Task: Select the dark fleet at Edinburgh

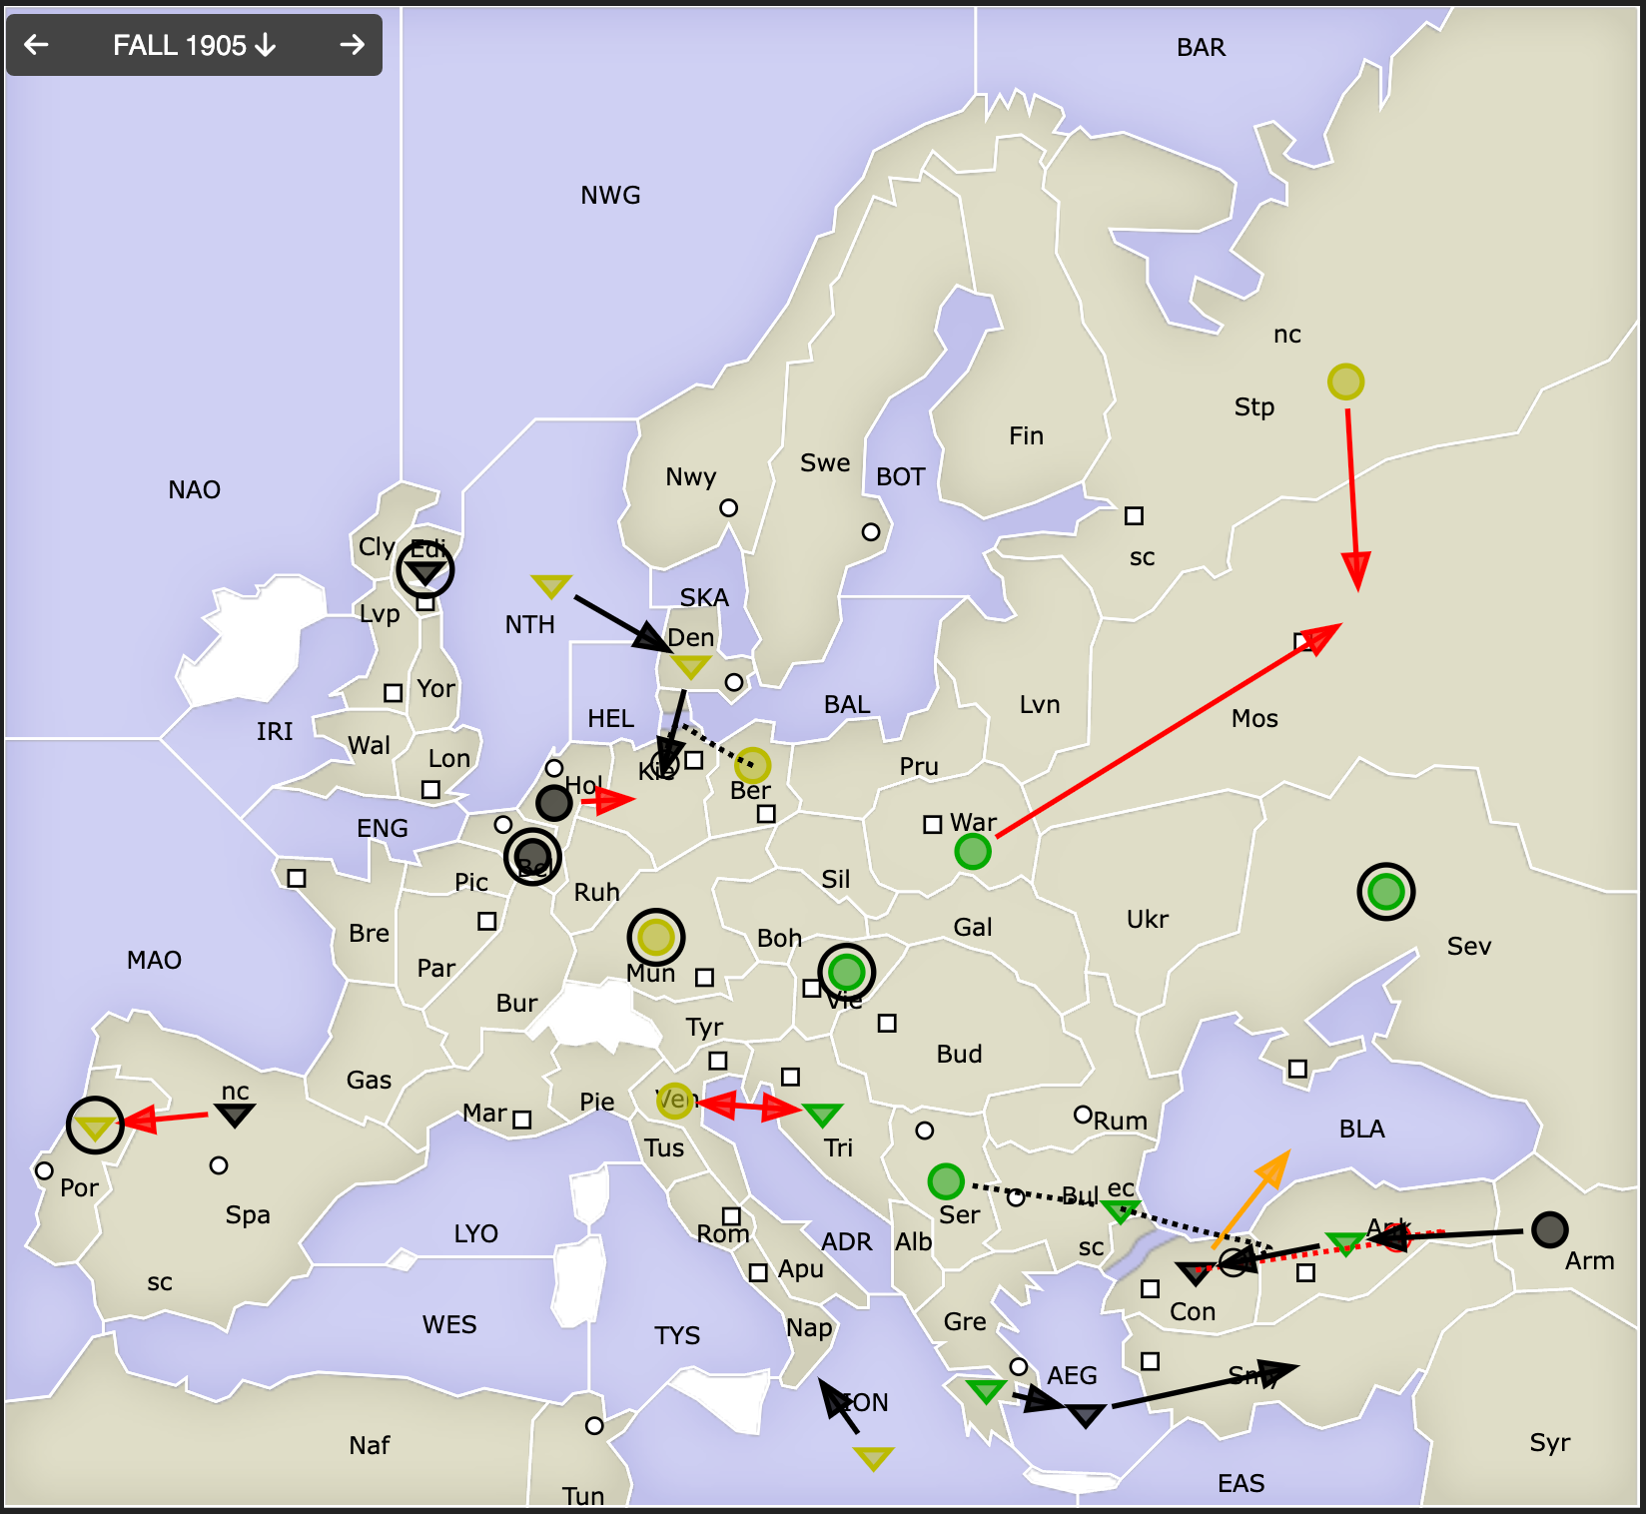Action: (x=425, y=571)
